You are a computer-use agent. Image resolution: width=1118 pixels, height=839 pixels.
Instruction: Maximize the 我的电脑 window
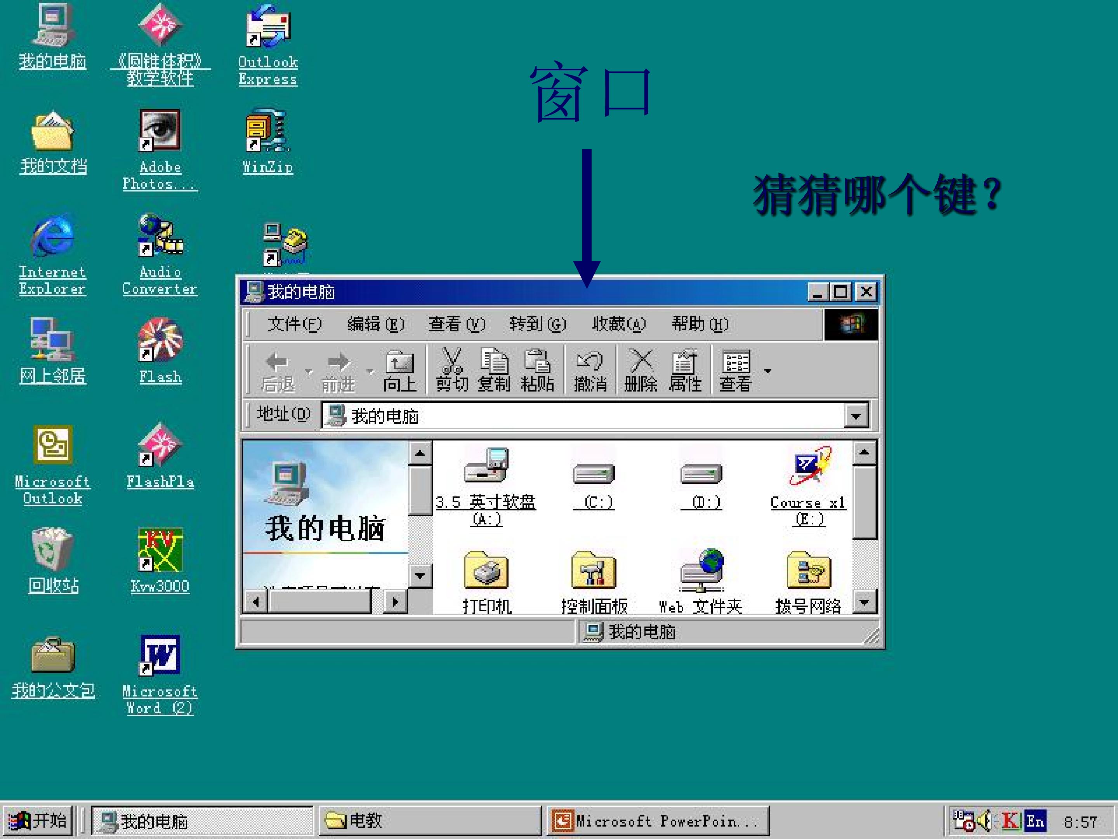[840, 292]
